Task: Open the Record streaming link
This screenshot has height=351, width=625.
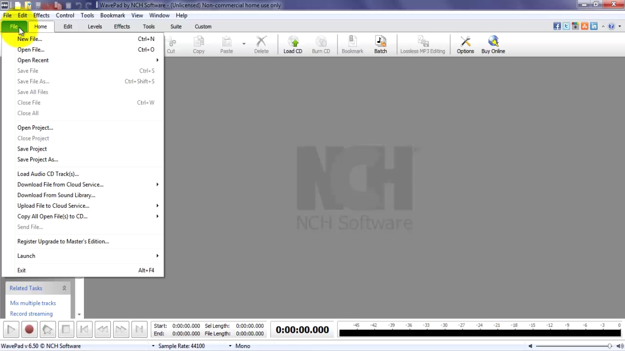Action: (x=31, y=314)
